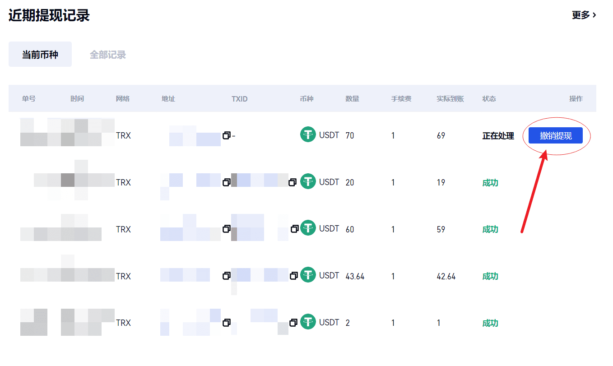Click 成功 status in the 60 USDT row
The width and height of the screenshot is (613, 366).
490,229
